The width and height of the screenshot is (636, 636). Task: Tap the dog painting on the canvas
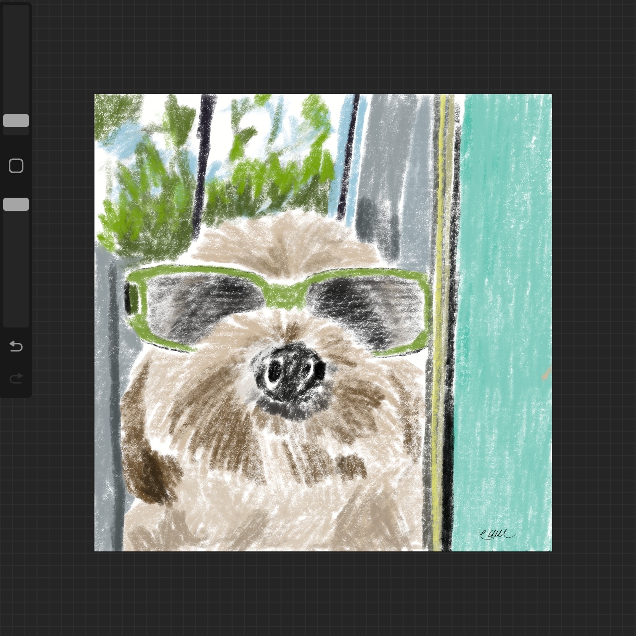323,323
